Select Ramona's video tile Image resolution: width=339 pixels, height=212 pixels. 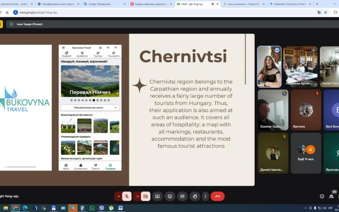click(306, 109)
